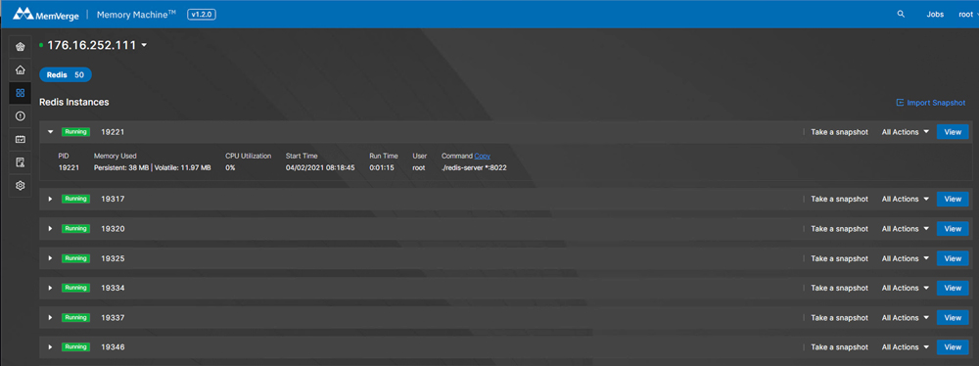Collapse the 19221 instance row
The width and height of the screenshot is (979, 366).
pos(51,132)
